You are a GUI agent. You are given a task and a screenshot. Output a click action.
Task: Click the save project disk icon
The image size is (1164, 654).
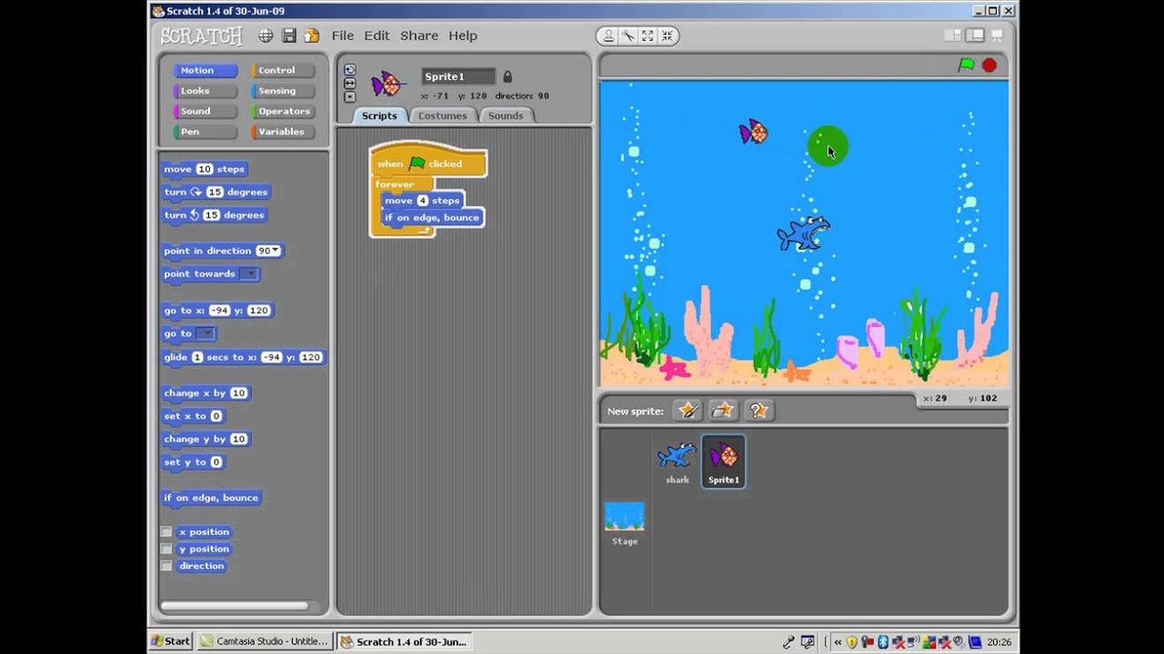tap(289, 35)
